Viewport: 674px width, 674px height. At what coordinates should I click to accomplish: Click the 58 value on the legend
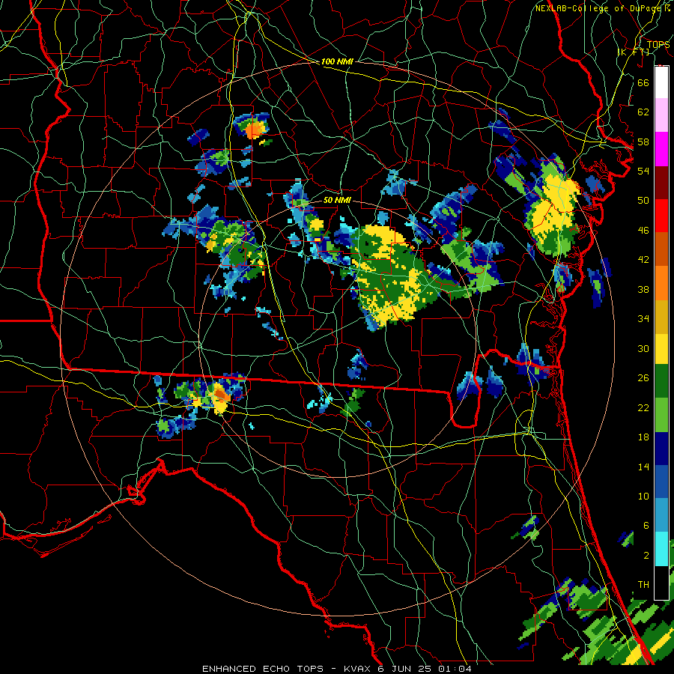643,142
